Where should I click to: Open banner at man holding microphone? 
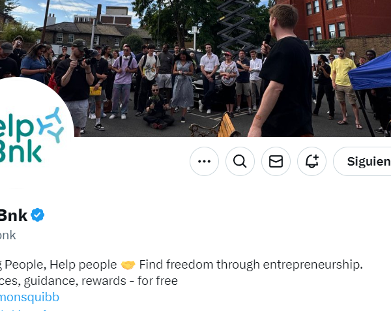click(x=283, y=71)
